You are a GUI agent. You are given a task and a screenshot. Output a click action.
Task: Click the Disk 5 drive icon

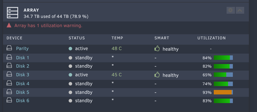coord(9,92)
